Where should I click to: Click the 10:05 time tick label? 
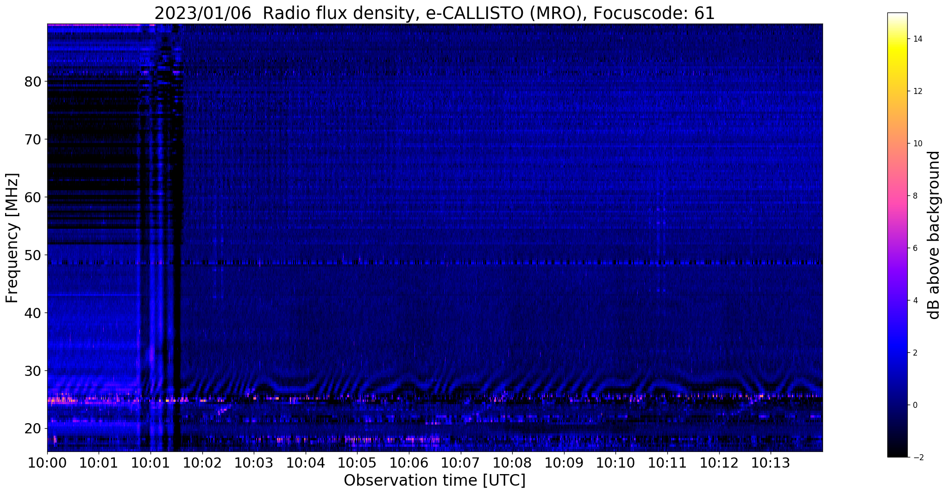tap(357, 463)
